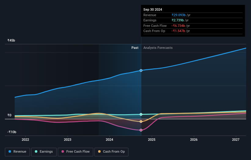Click the Earnings row label in tooltip
This screenshot has height=160, width=251.
click(150, 20)
